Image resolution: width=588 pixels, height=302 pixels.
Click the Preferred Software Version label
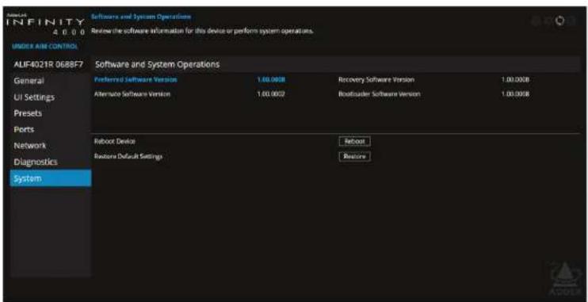pyautogui.click(x=136, y=79)
